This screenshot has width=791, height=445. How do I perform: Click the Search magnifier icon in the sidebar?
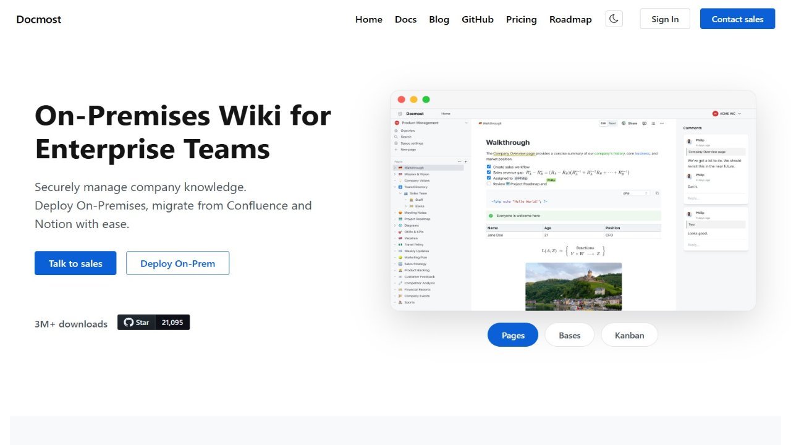pos(396,137)
